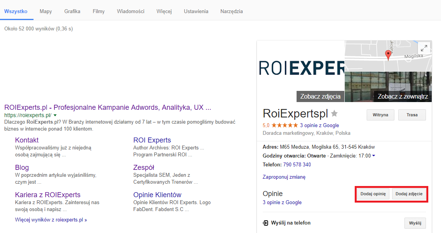Viewport: 441px width, 233px height.
Task: Click Doradca marketingowy, Kraków, Polska text
Action: coord(307,133)
